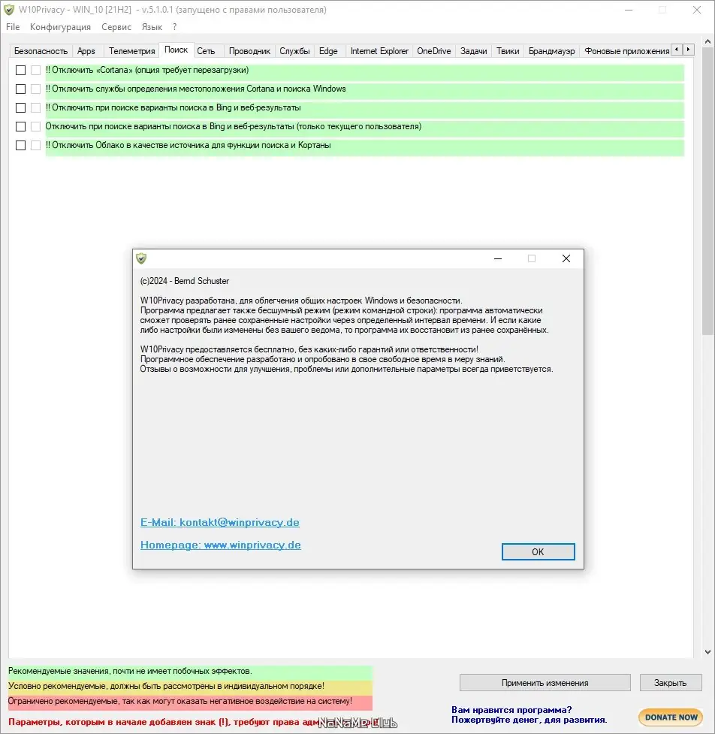Click OK in the About dialog

click(538, 552)
